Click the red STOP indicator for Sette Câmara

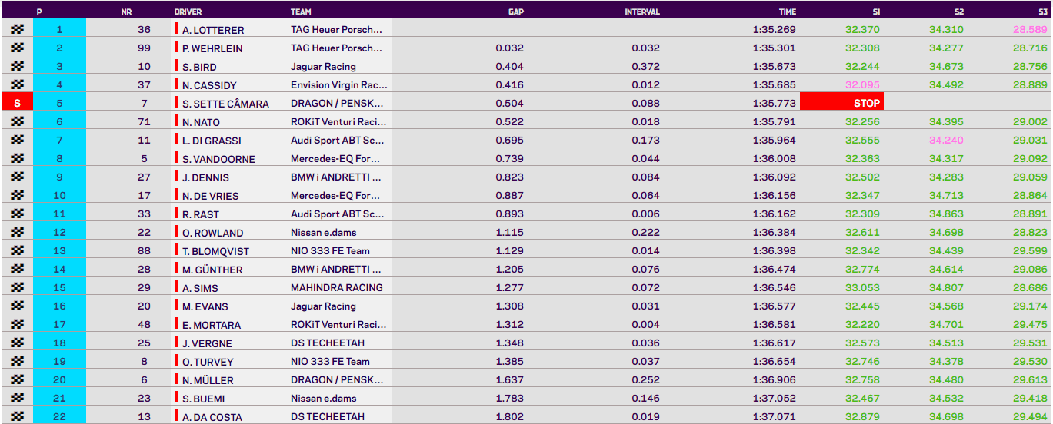[841, 103]
